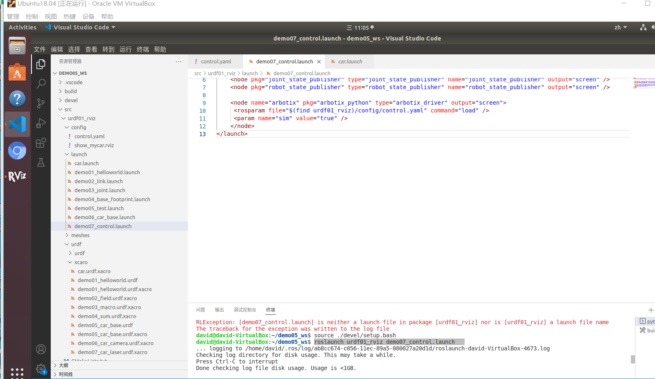Click the urdf01_rviz breadcrumb
Image resolution: width=655 pixels, height=379 pixels.
point(221,73)
